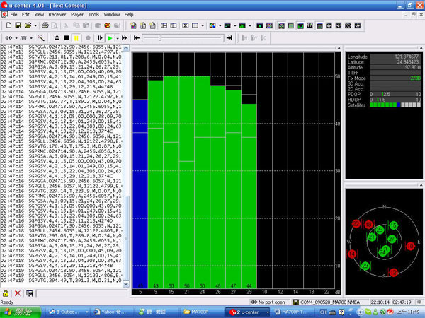425x318 pixels.
Task: Click the Copy icon in toolbar
Action: (x=76, y=25)
